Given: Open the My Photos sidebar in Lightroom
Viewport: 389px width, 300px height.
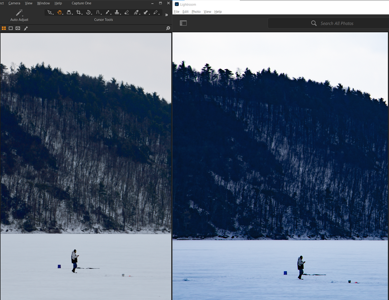Looking at the screenshot, I should click(x=183, y=23).
